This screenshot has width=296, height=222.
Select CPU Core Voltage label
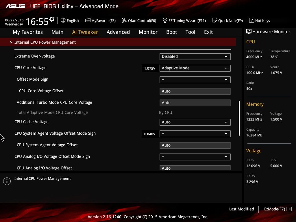click(30, 68)
